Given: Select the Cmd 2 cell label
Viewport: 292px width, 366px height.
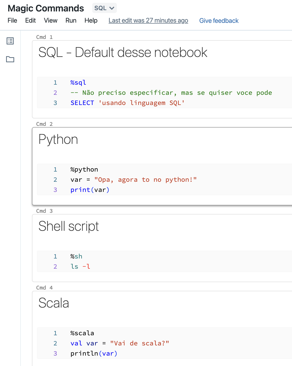Looking at the screenshot, I should (44, 124).
